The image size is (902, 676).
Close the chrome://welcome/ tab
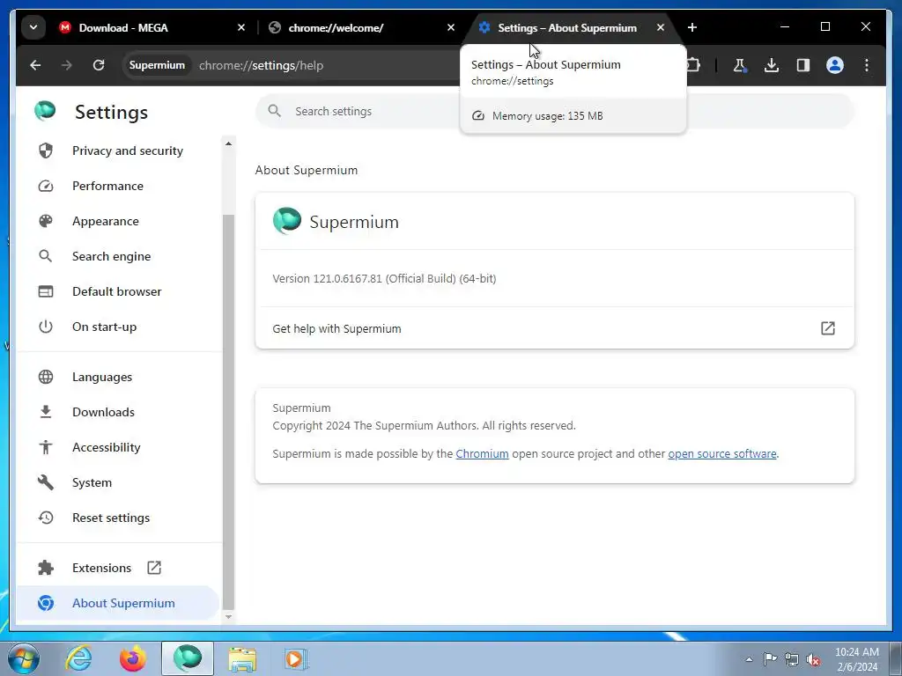tap(451, 27)
